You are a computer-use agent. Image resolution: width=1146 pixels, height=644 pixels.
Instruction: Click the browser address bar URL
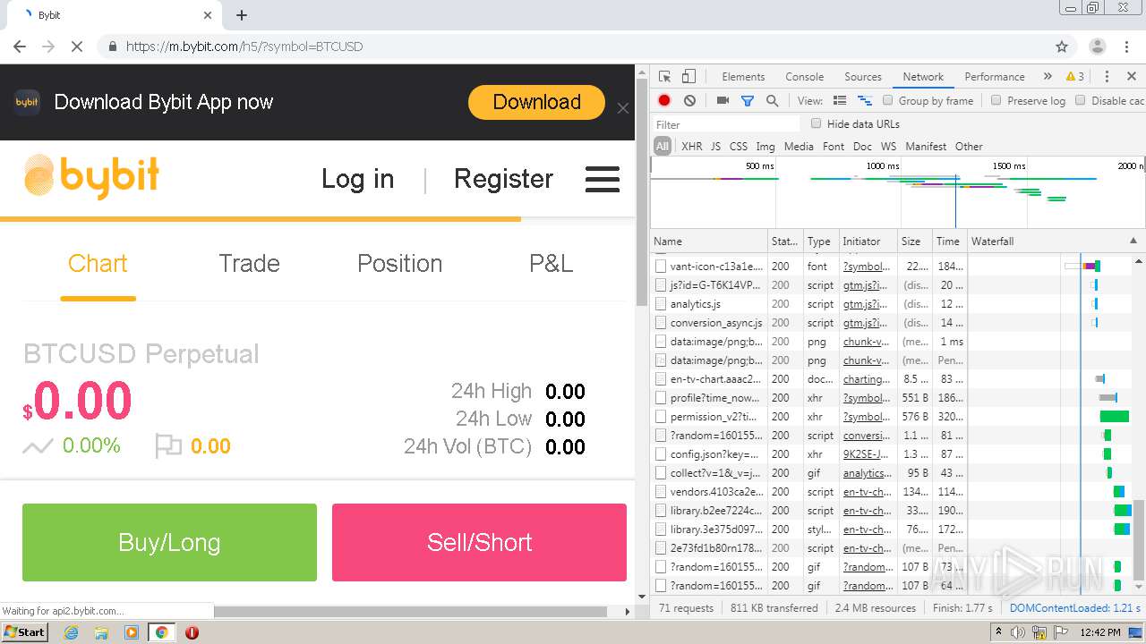(244, 47)
